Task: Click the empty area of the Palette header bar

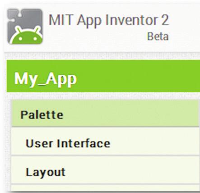Action: coord(131,113)
